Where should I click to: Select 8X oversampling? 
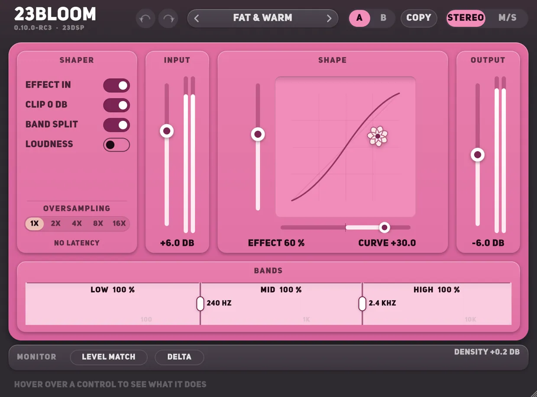pyautogui.click(x=98, y=224)
